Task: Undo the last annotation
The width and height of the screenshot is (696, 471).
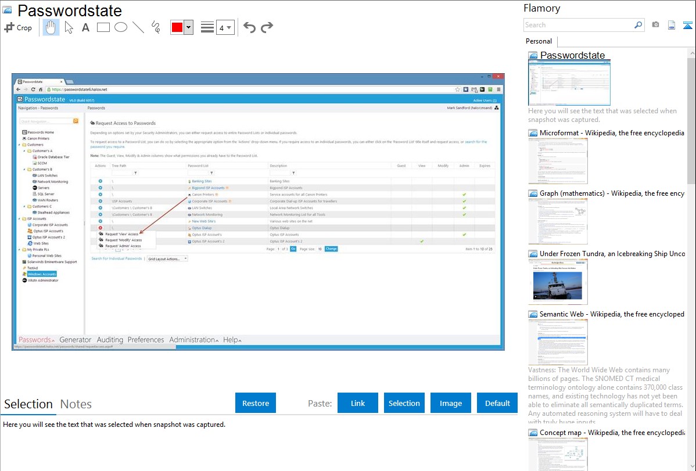Action: point(249,27)
